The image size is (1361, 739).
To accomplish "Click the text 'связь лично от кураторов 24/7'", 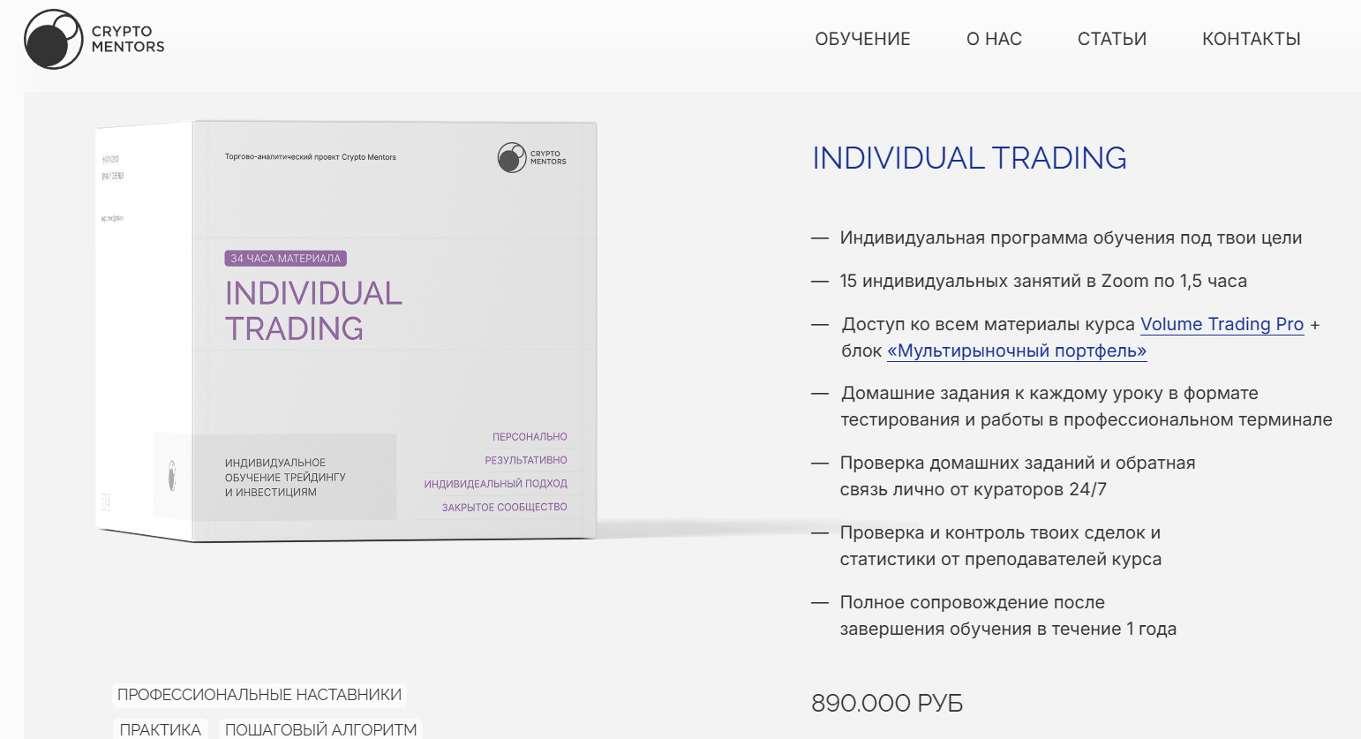I will coord(973,489).
